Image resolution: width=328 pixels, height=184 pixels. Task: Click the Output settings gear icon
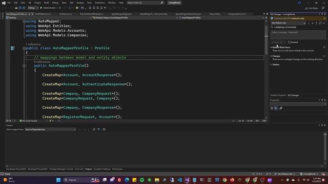coord(104,129)
